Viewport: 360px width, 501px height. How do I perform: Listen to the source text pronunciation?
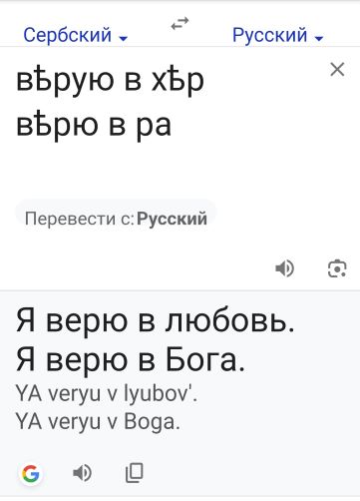point(285,268)
